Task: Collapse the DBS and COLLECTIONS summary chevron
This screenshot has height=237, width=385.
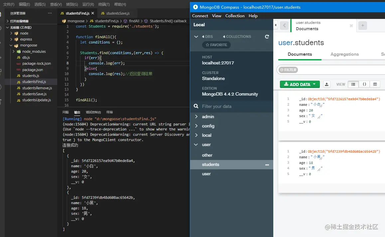Action: coord(196,37)
